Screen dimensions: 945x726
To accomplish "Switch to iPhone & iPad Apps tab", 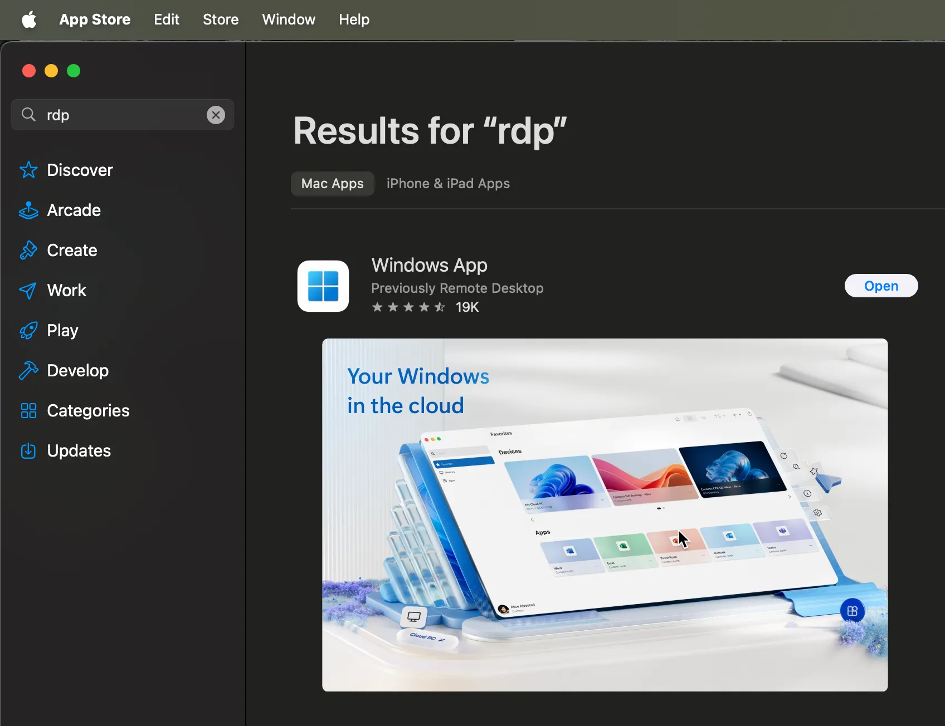I will click(x=448, y=184).
